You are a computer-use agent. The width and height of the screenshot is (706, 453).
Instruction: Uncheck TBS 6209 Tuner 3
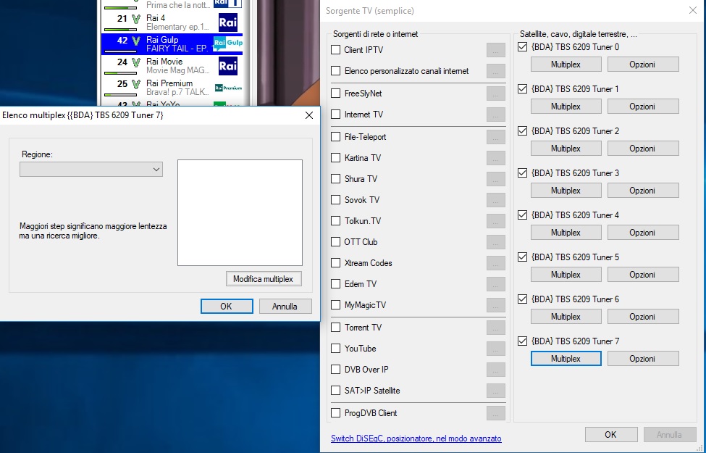point(523,173)
